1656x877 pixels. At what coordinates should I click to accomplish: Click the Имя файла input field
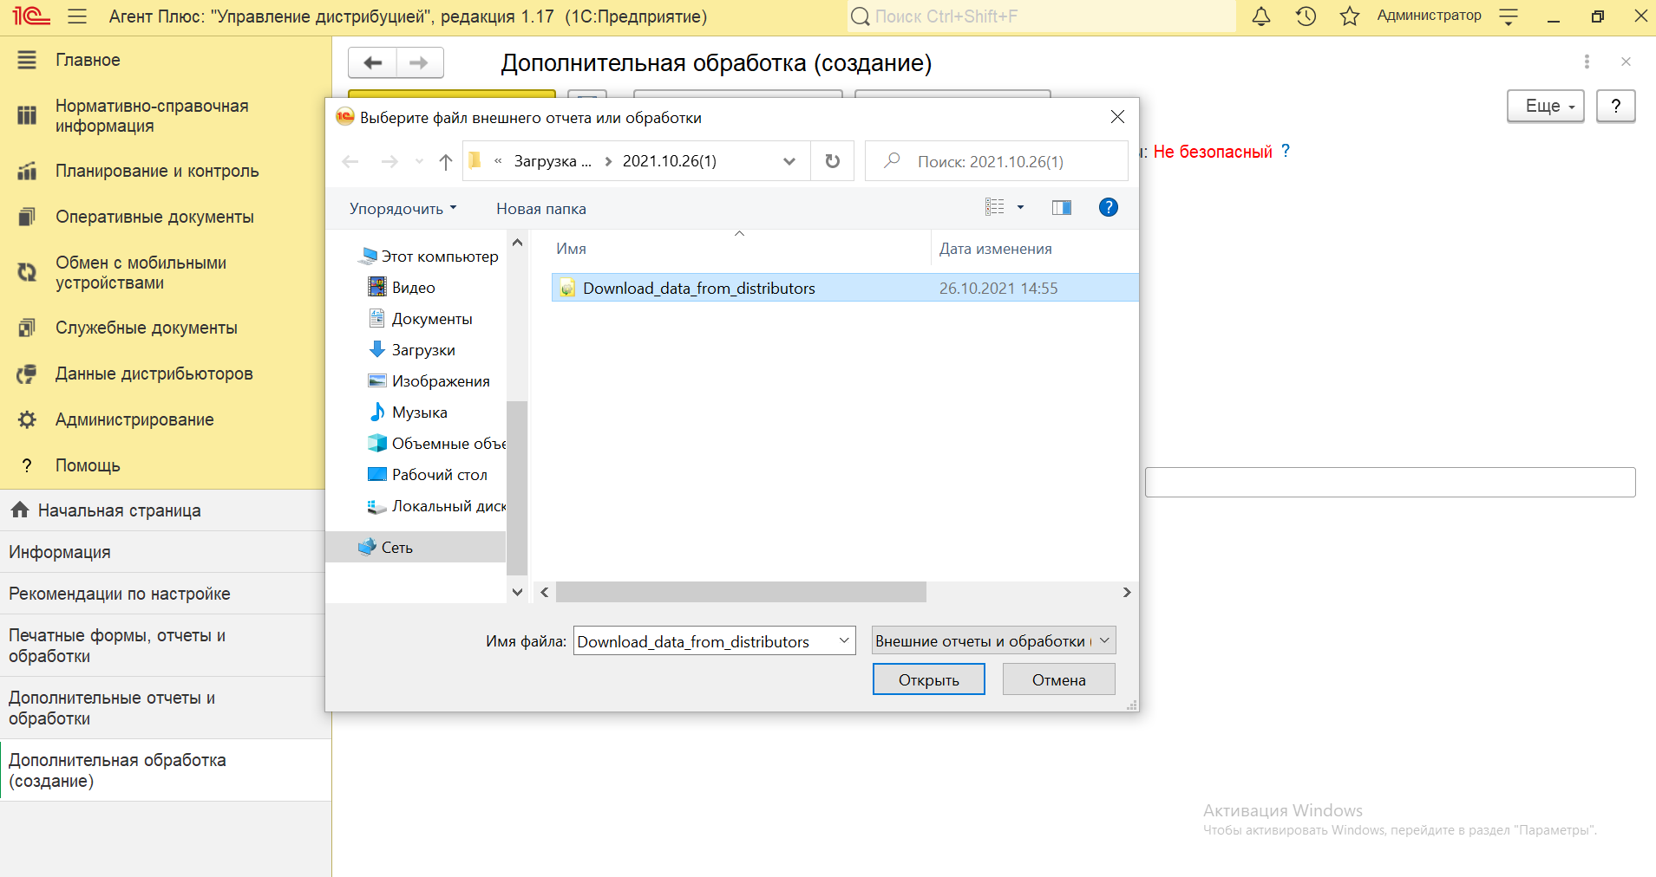704,641
